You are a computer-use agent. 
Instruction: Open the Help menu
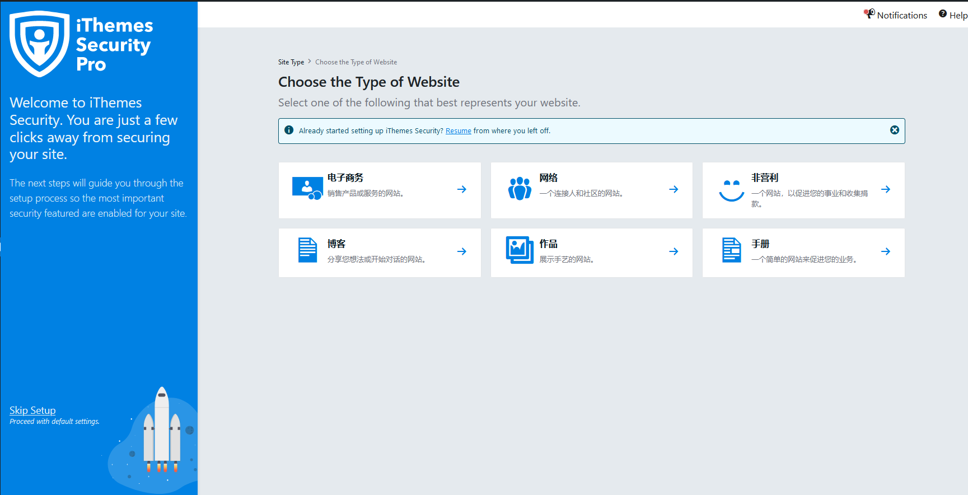[x=953, y=15]
